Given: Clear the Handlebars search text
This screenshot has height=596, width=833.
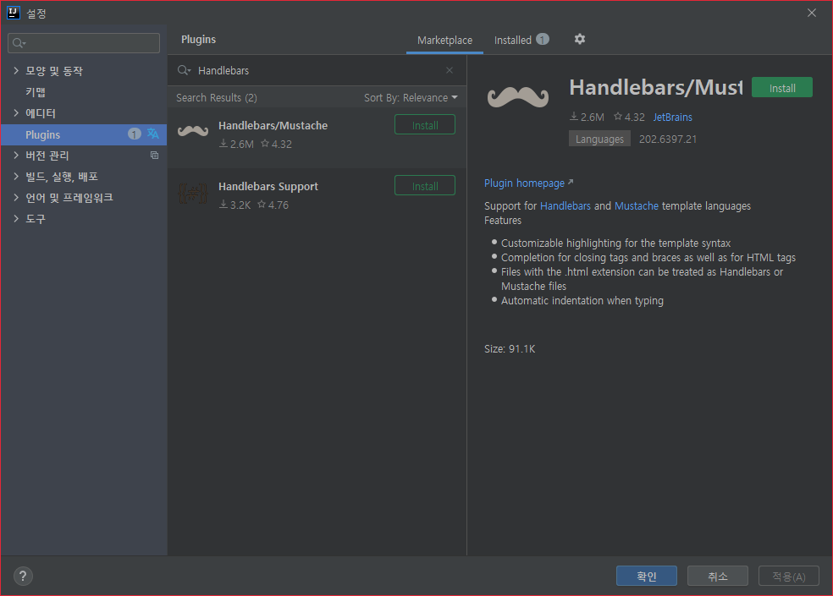Looking at the screenshot, I should click(450, 70).
